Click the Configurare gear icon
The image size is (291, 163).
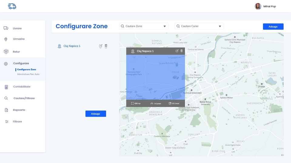pos(6,64)
